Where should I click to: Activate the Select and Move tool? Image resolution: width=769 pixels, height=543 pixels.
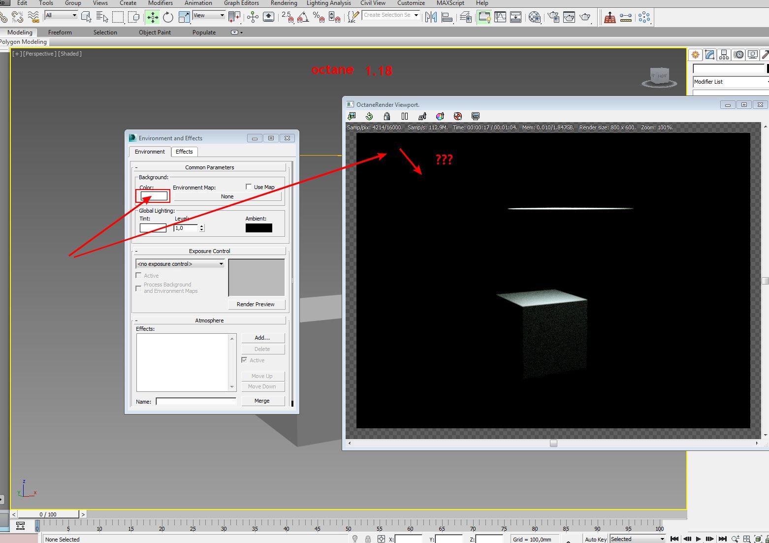pyautogui.click(x=153, y=17)
